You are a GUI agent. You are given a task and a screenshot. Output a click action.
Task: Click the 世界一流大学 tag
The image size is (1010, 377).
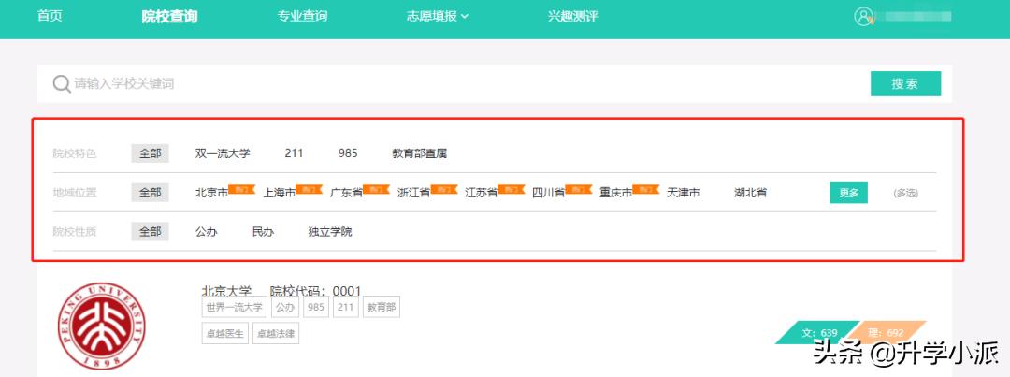[x=235, y=308]
